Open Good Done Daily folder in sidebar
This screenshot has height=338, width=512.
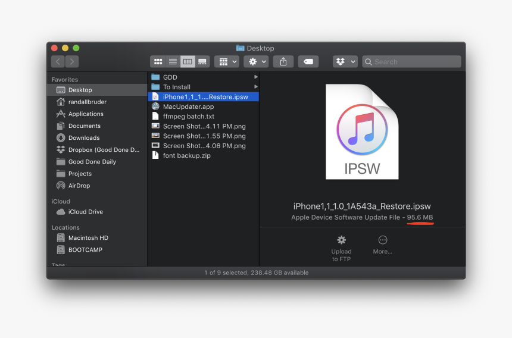click(97, 162)
